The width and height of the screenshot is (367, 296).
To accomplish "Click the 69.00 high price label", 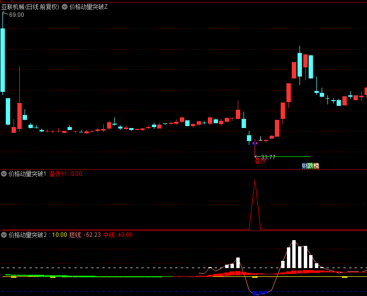I will (x=16, y=15).
